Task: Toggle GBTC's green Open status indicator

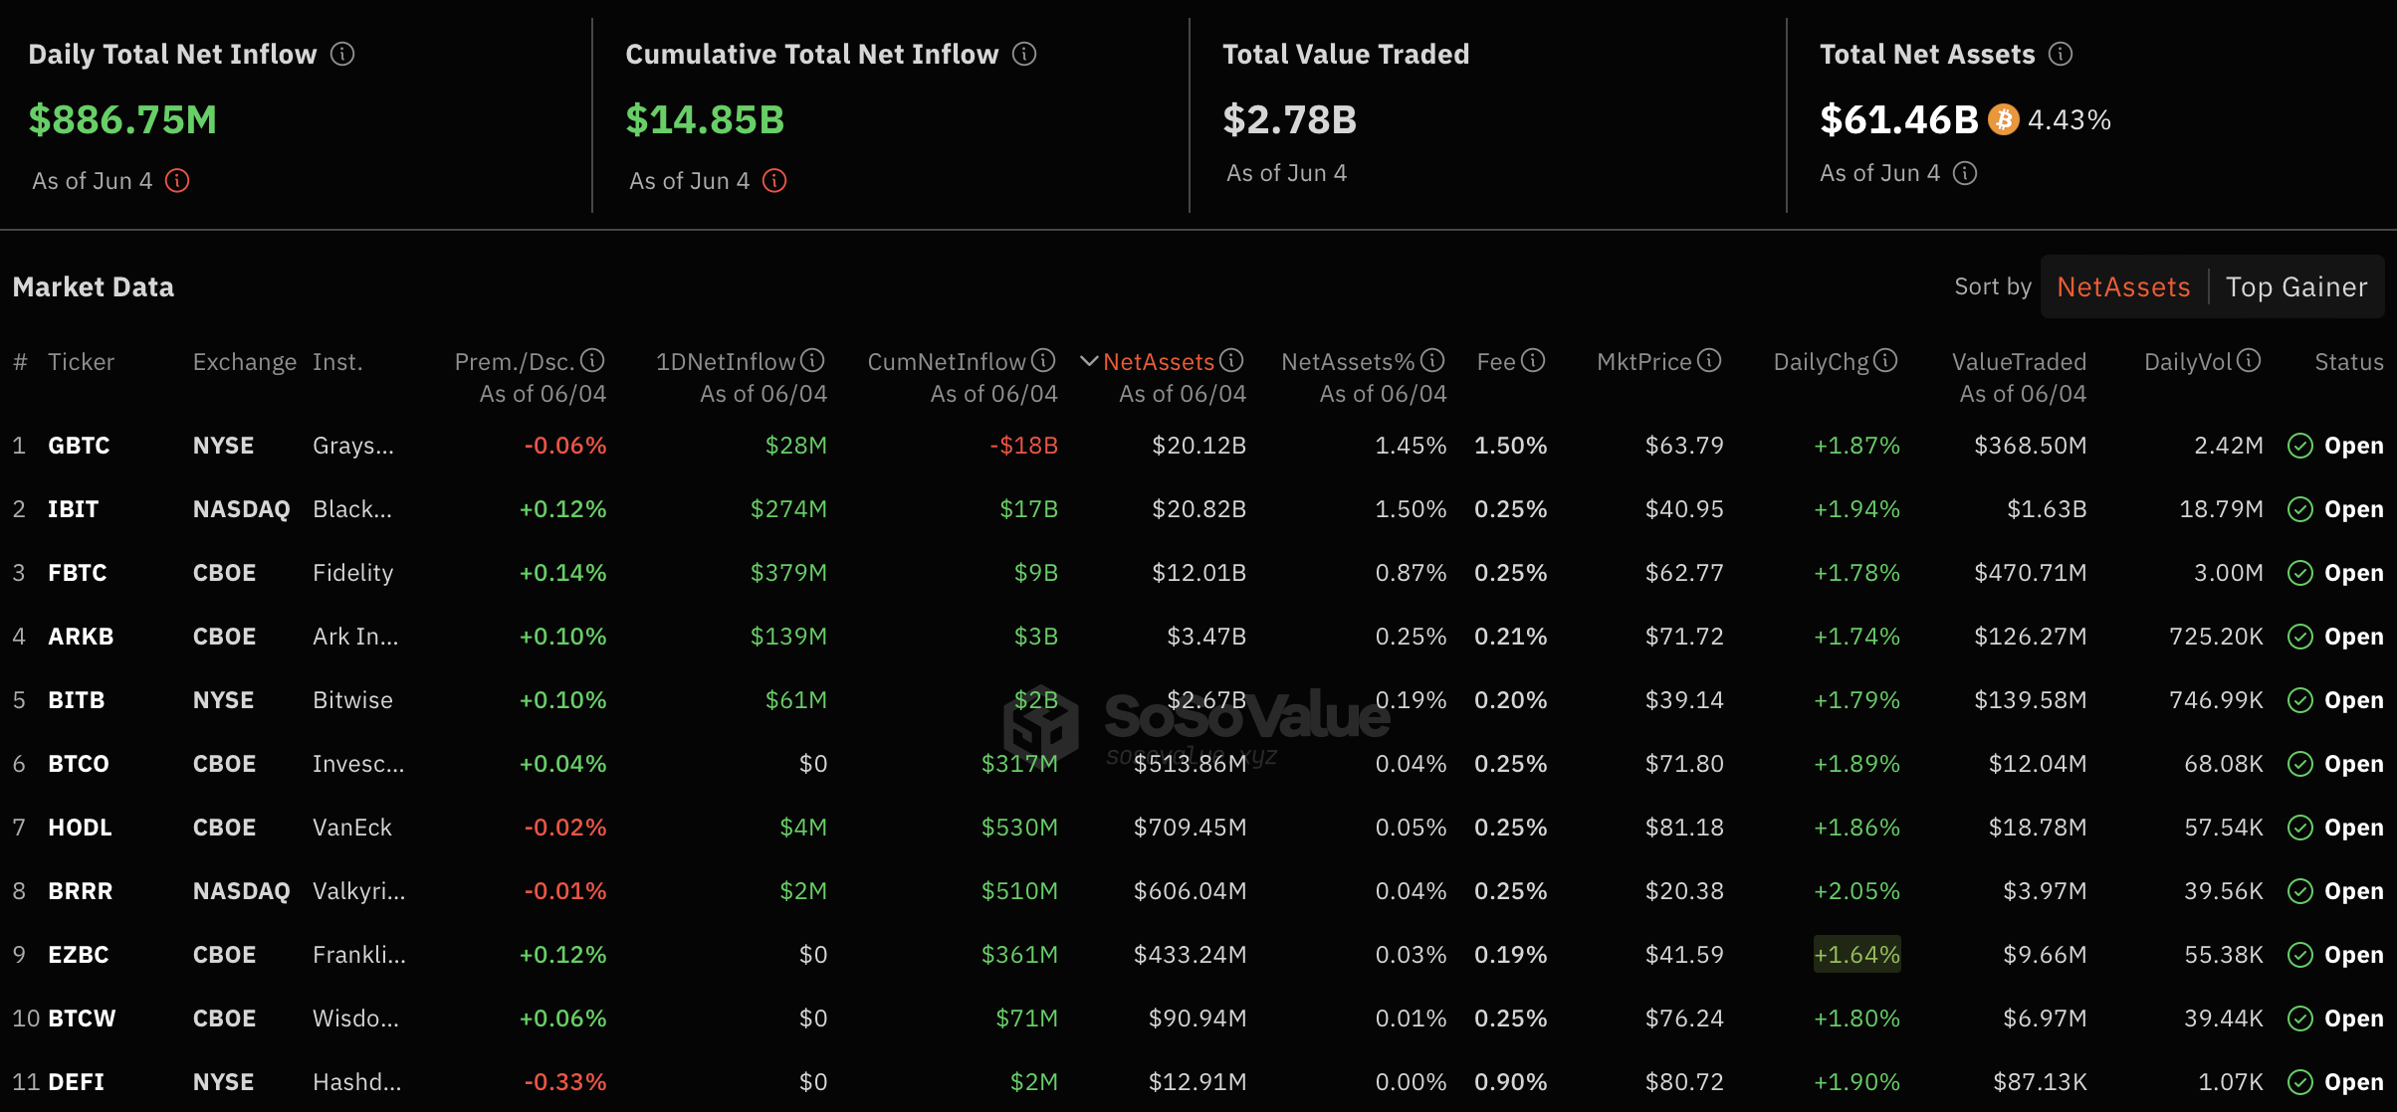Action: coord(2300,445)
